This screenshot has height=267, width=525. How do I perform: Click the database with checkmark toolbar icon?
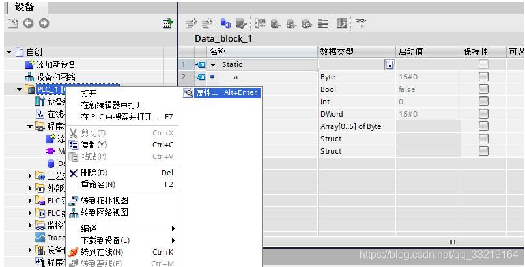coord(242,23)
